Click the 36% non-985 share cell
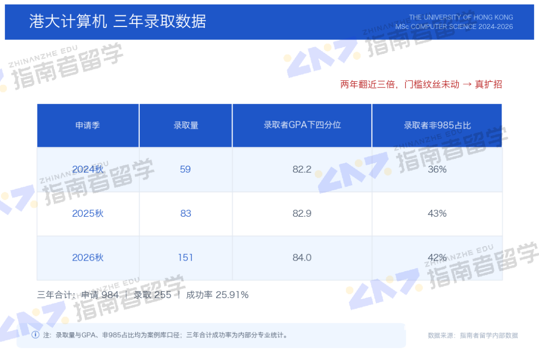The image size is (539, 353). 437,169
